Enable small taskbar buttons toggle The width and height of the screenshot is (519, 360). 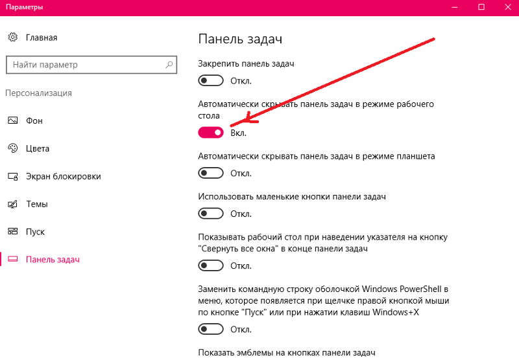pyautogui.click(x=211, y=214)
